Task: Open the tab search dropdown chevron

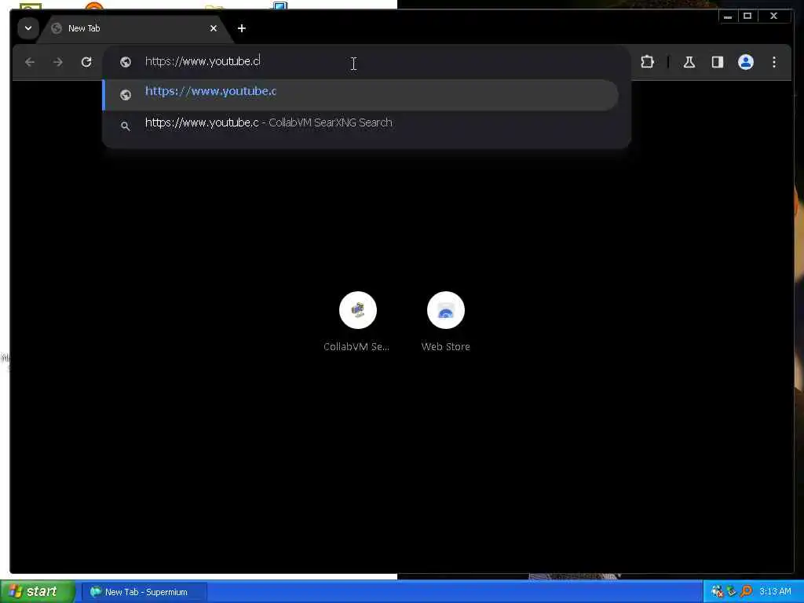Action: pyautogui.click(x=28, y=28)
